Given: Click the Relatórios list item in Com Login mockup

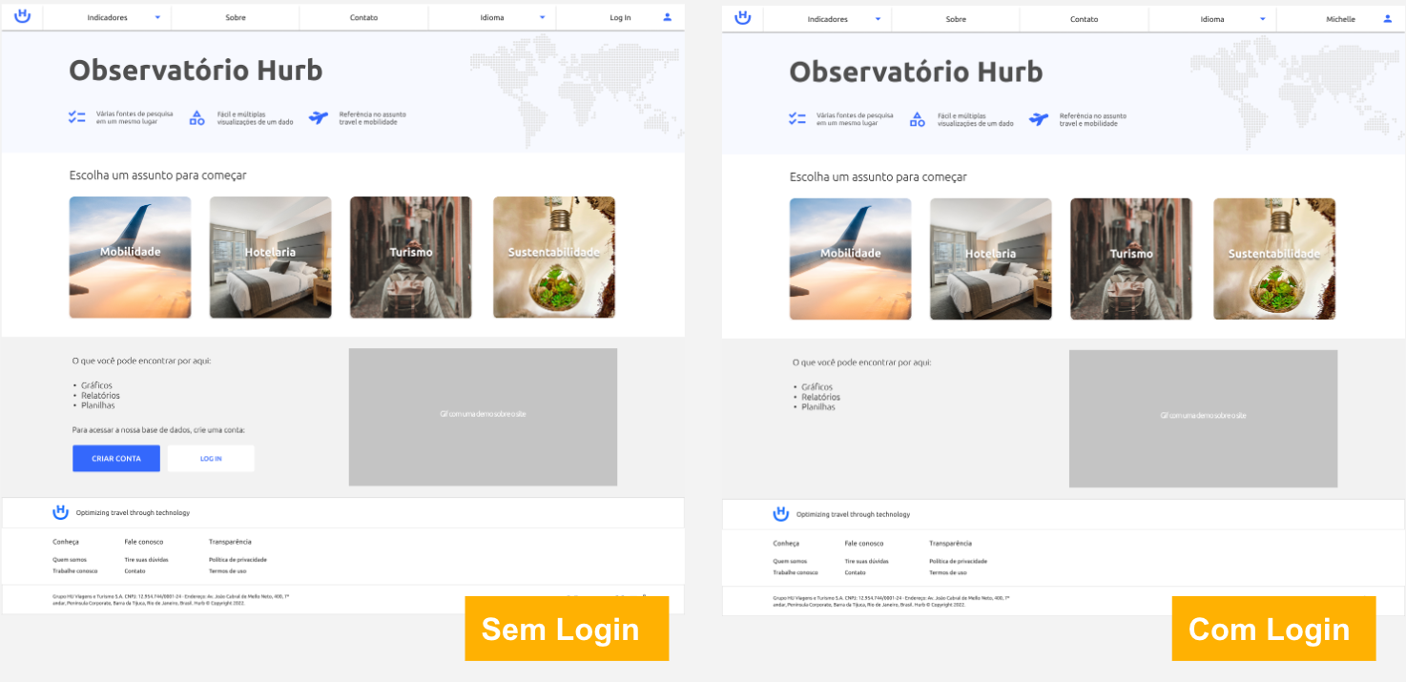Looking at the screenshot, I should (x=820, y=397).
